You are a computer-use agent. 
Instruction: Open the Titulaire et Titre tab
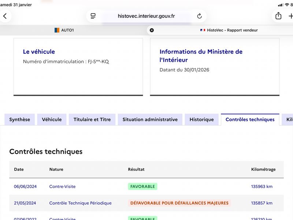(92, 120)
